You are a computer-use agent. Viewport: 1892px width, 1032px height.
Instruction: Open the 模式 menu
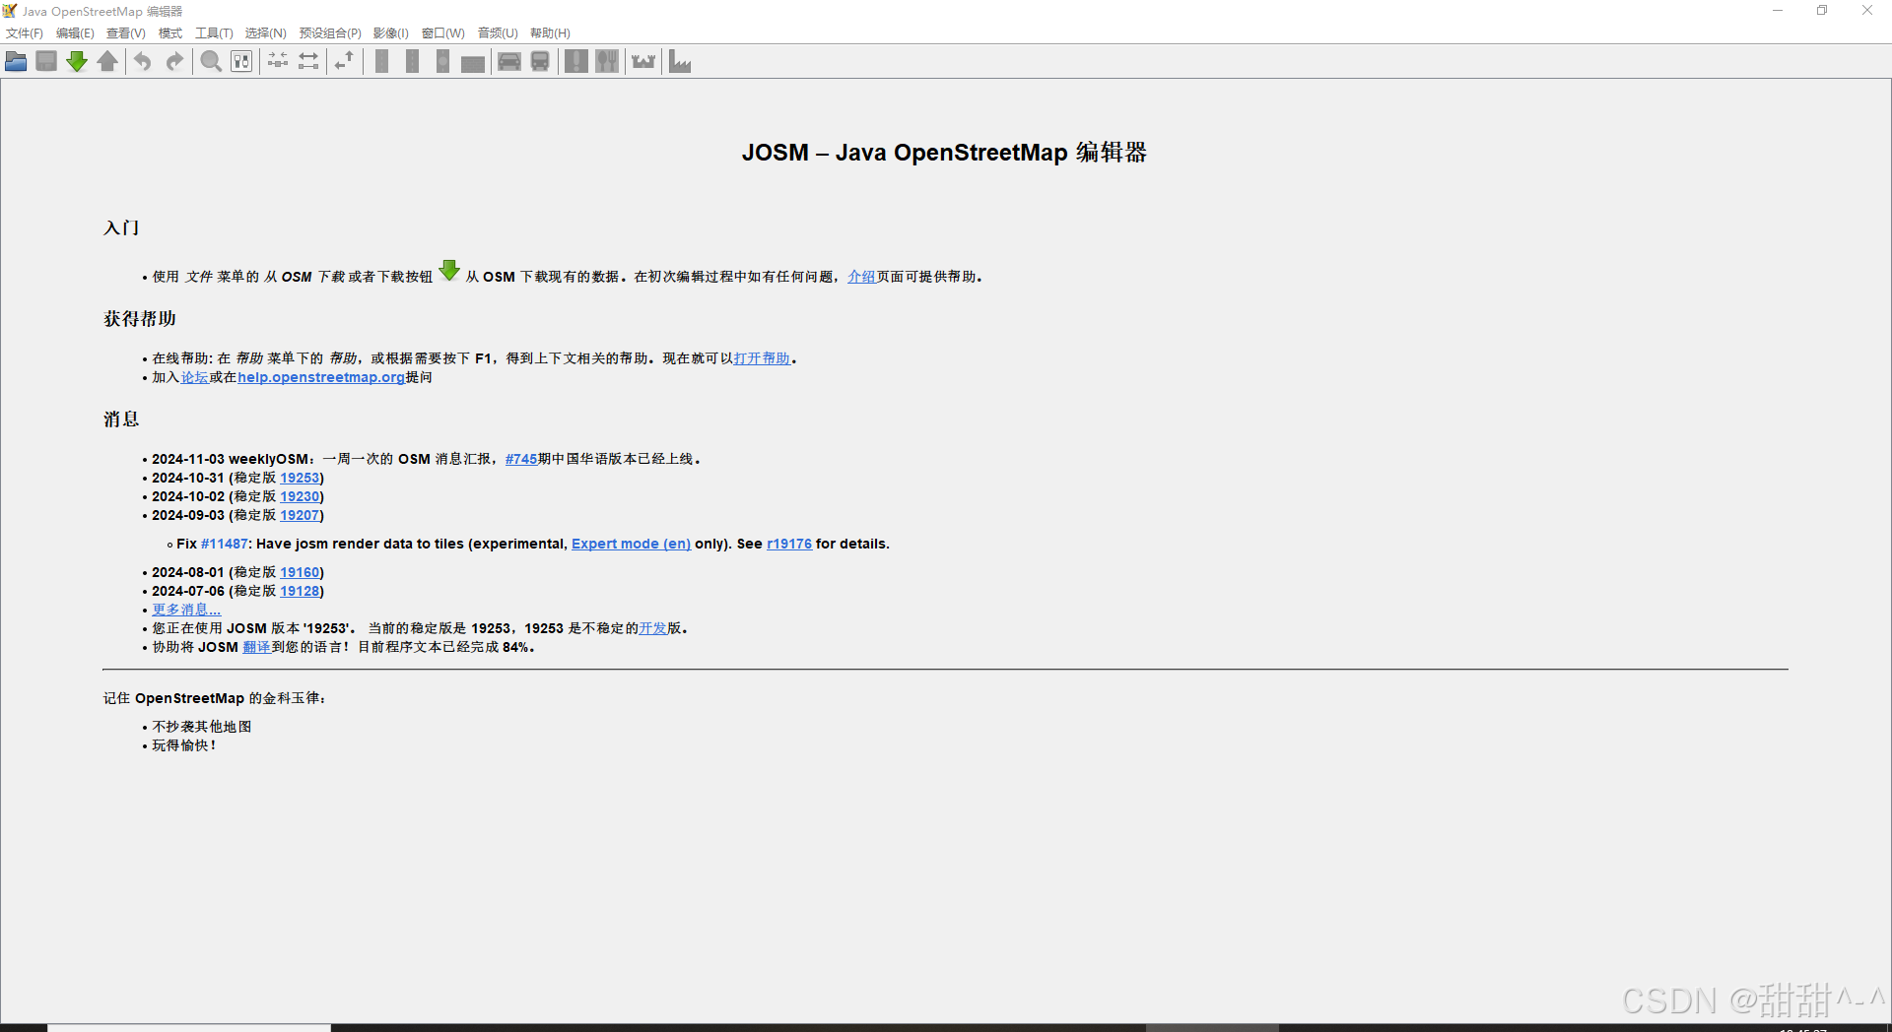(170, 33)
